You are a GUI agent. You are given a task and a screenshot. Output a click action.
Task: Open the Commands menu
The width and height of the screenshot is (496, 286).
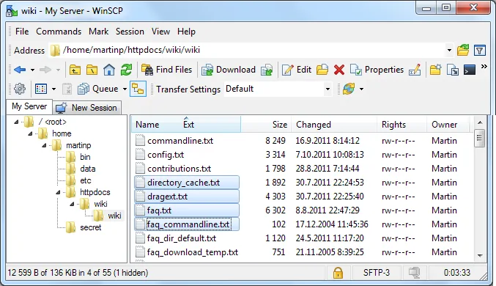coord(59,32)
